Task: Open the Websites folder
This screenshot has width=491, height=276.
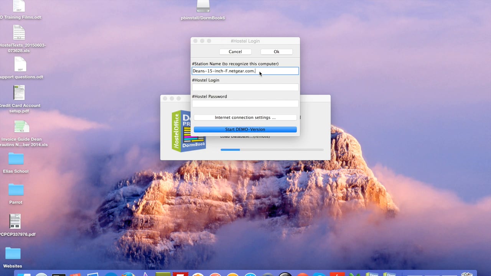Action: (x=13, y=253)
